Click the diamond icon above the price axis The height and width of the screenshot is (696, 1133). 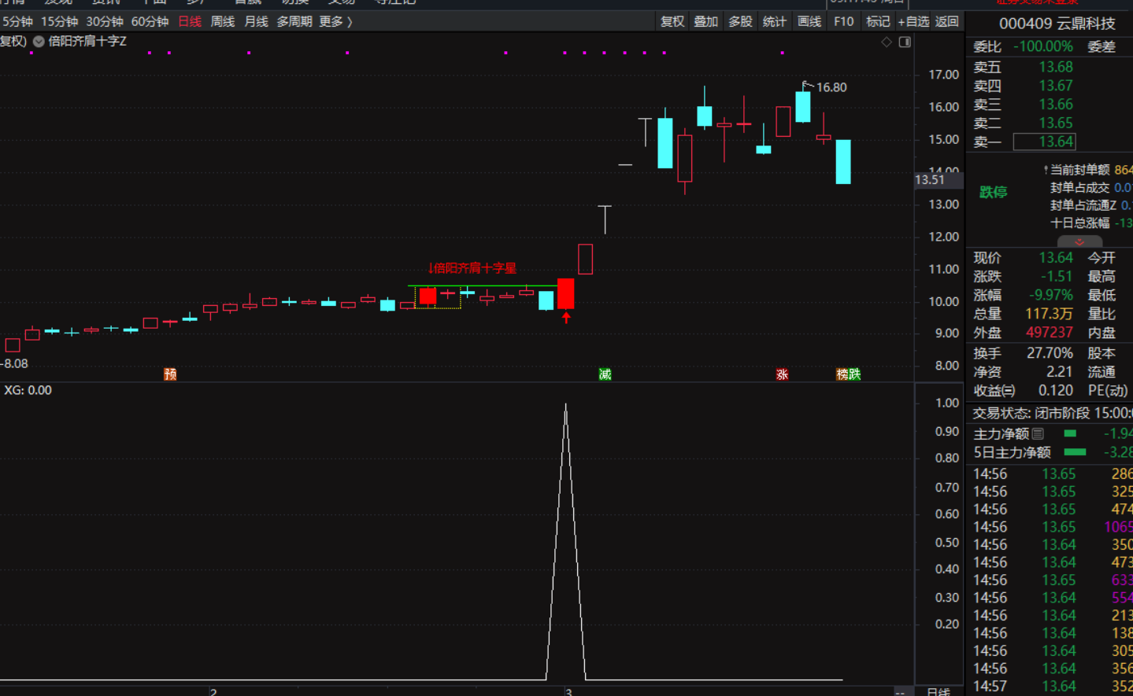pyautogui.click(x=887, y=42)
